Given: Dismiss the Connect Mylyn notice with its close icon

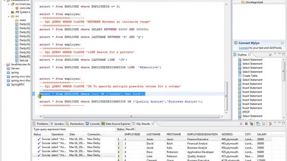Looking at the screenshot, I should click(x=282, y=43).
